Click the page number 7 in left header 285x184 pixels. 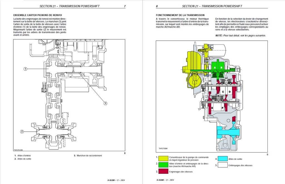pos(125,6)
